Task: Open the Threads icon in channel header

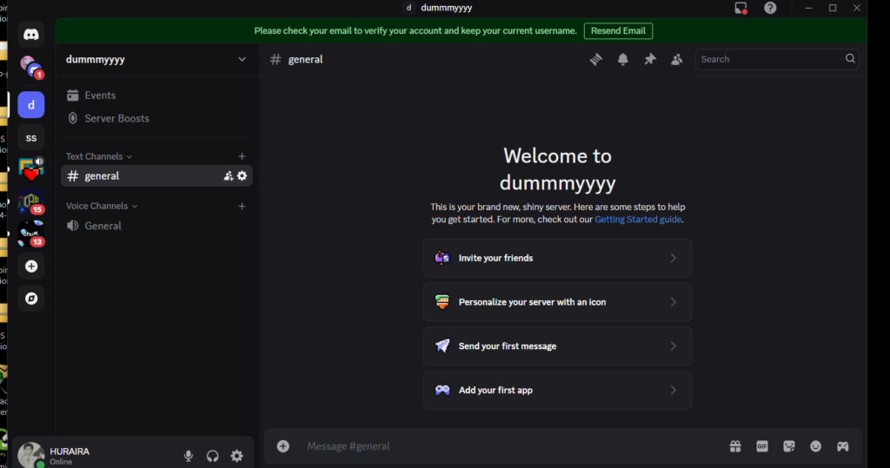Action: 595,59
